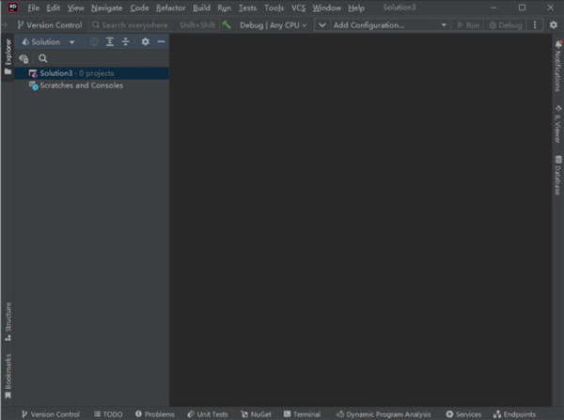The width and height of the screenshot is (564, 420).
Task: Open the more actions vertical dots
Action: point(535,24)
